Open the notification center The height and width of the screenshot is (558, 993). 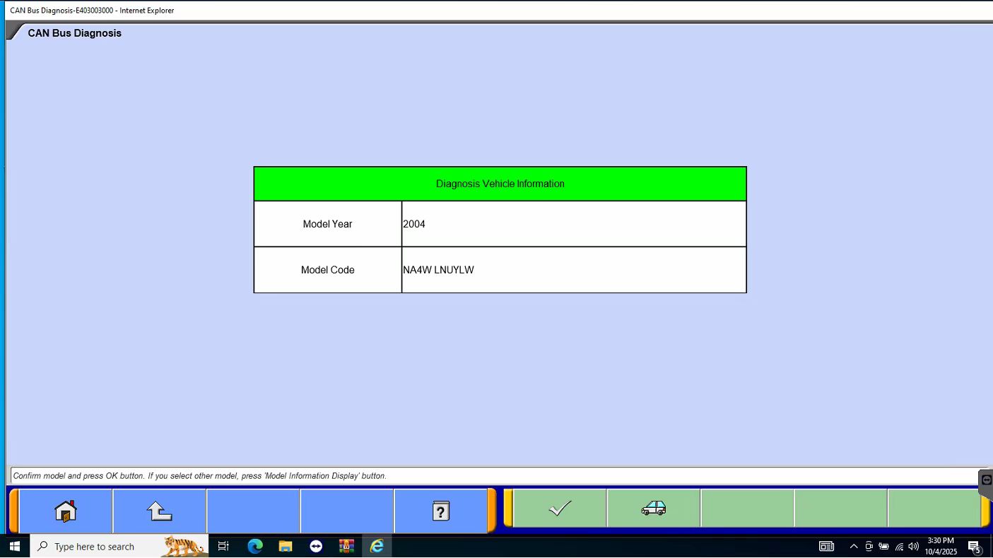[974, 546]
